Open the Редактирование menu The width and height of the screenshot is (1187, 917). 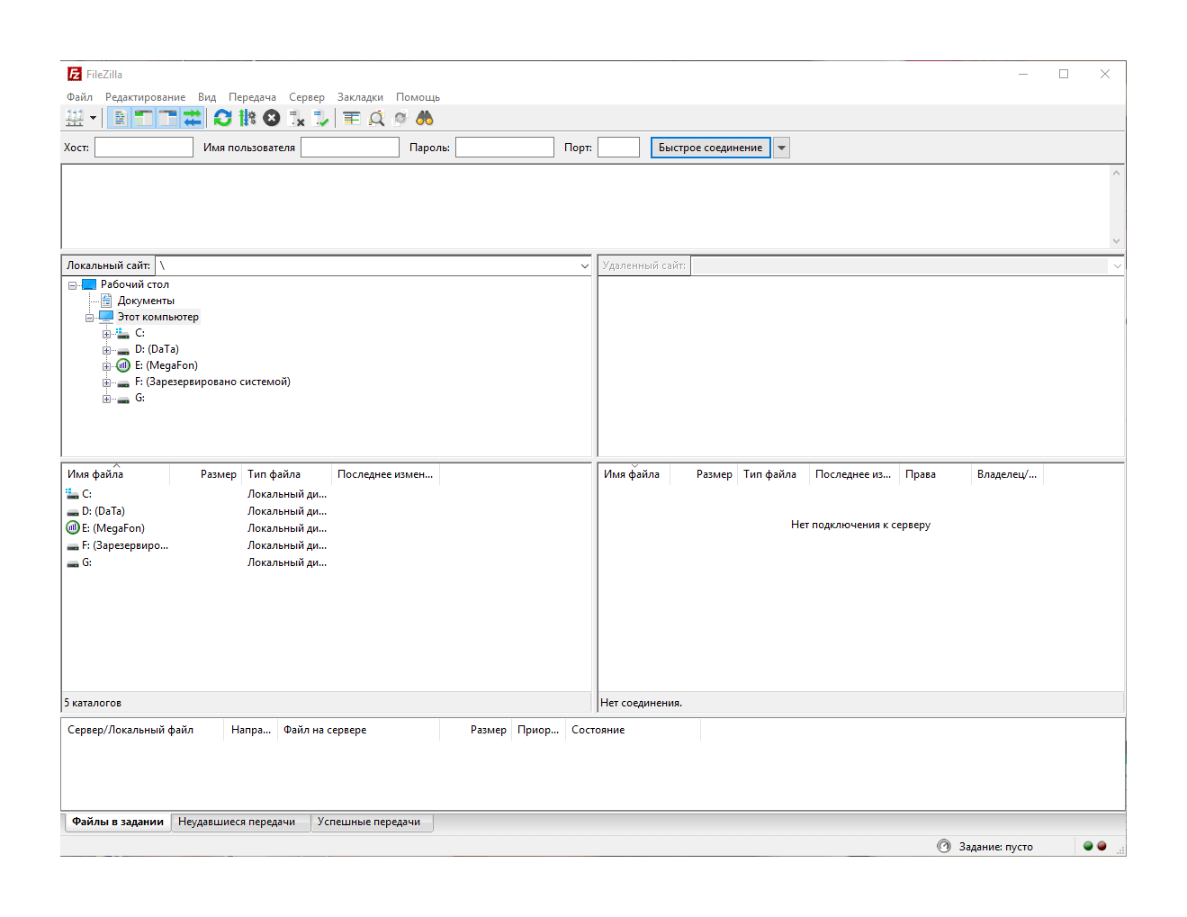(145, 97)
